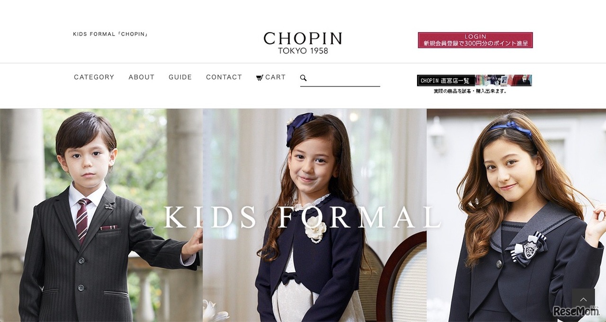Image resolution: width=606 pixels, height=322 pixels.
Task: Click the search magnifier icon
Action: click(x=303, y=78)
